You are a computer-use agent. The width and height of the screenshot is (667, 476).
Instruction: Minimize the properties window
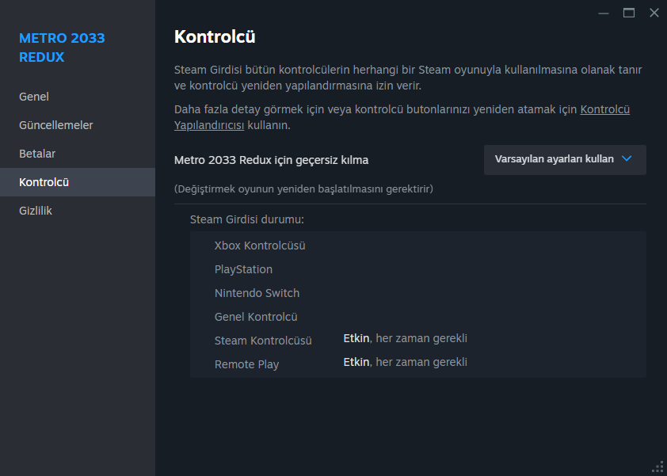click(604, 13)
